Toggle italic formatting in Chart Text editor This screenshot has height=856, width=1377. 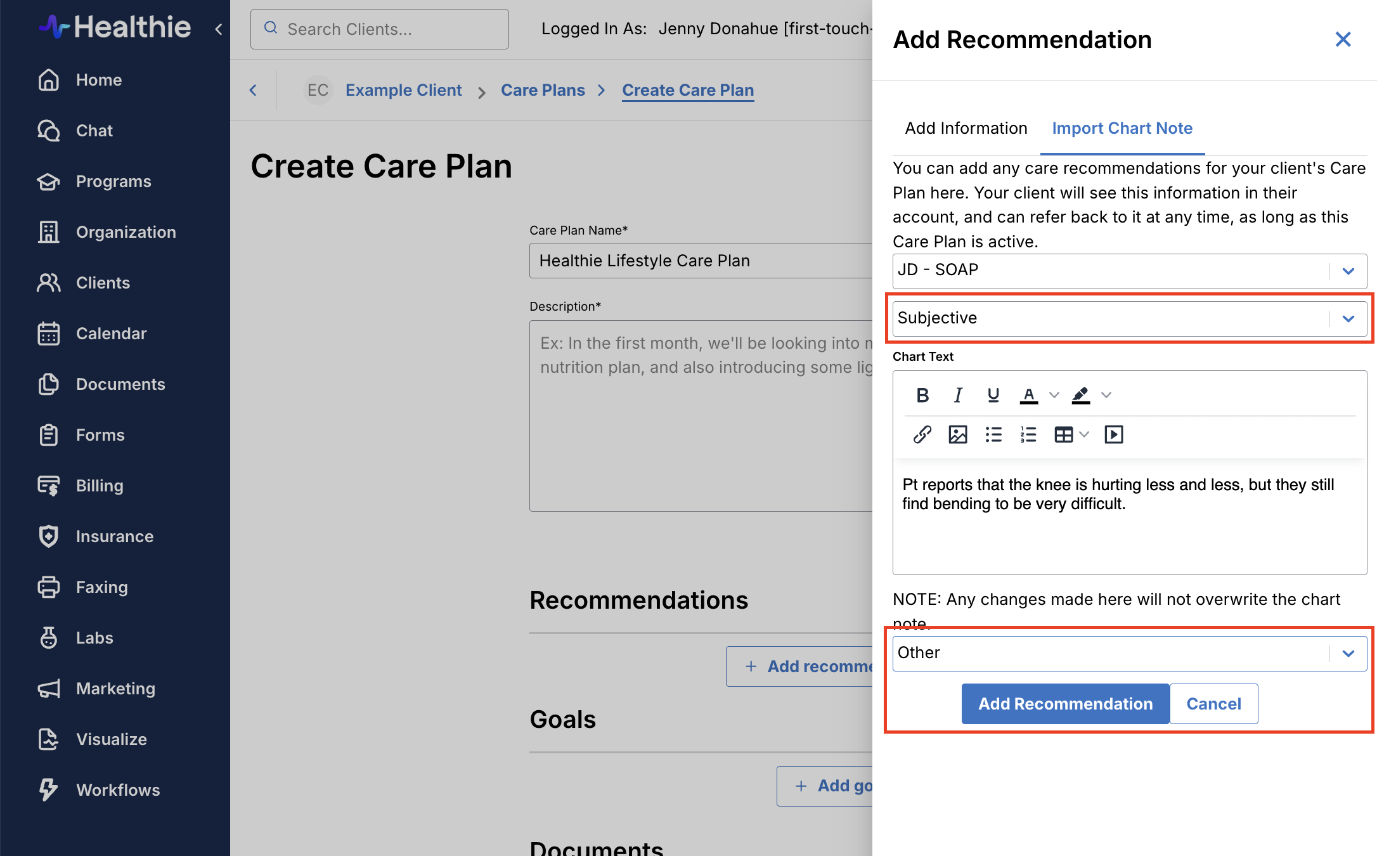(x=958, y=395)
